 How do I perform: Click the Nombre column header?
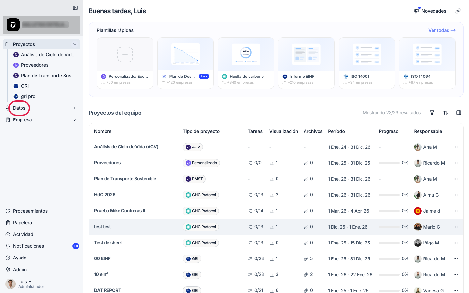click(103, 131)
